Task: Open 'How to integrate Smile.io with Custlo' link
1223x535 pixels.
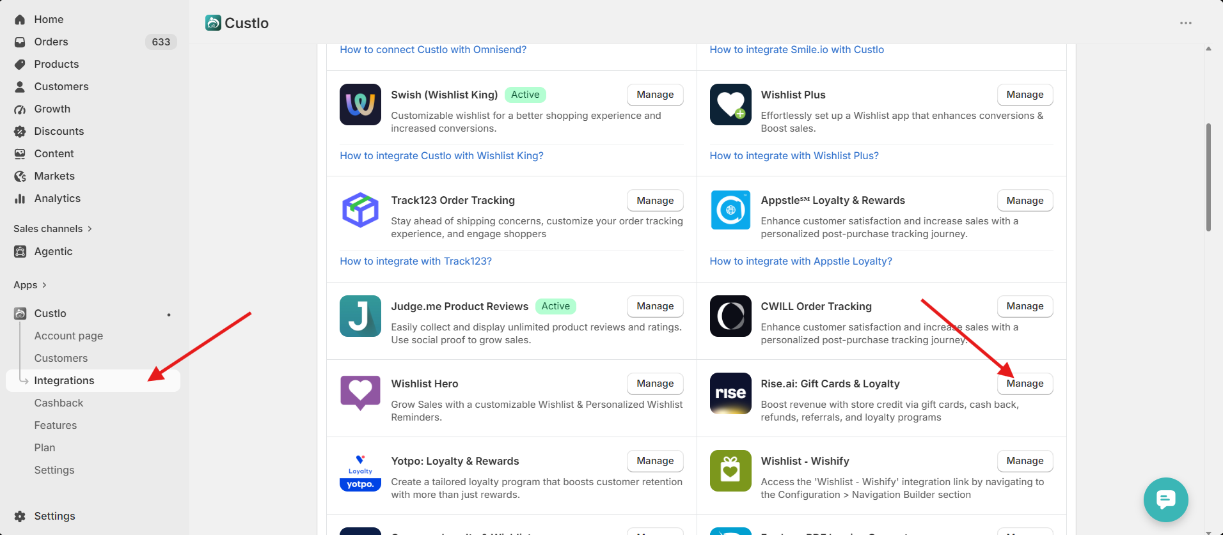Action: point(797,50)
